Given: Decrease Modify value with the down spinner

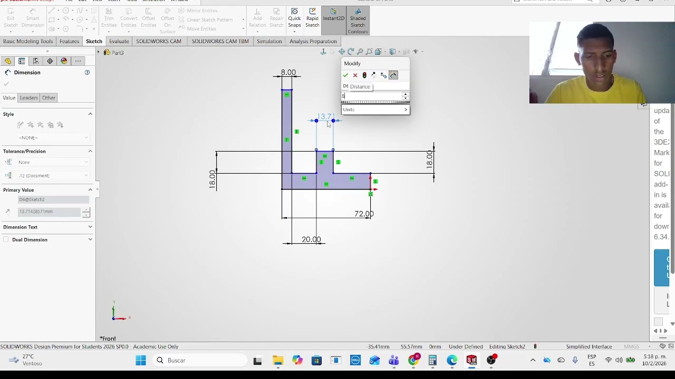Looking at the screenshot, I should 406,98.
